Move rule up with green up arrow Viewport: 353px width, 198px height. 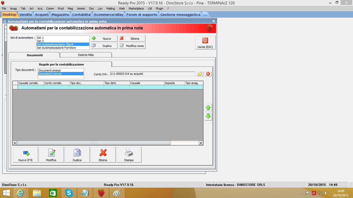tap(208, 108)
